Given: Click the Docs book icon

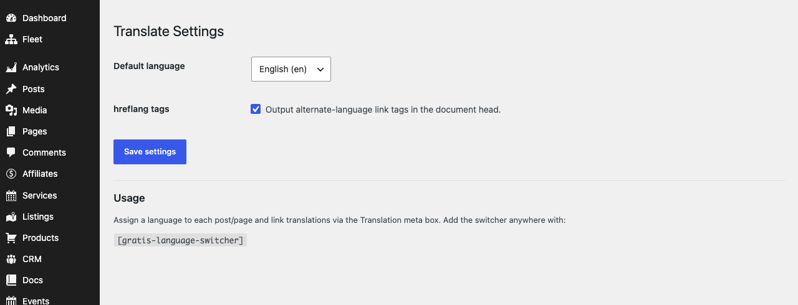Looking at the screenshot, I should [11, 280].
